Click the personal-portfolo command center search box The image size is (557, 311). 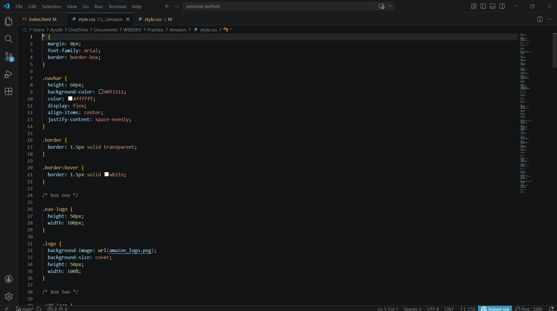[x=279, y=6]
